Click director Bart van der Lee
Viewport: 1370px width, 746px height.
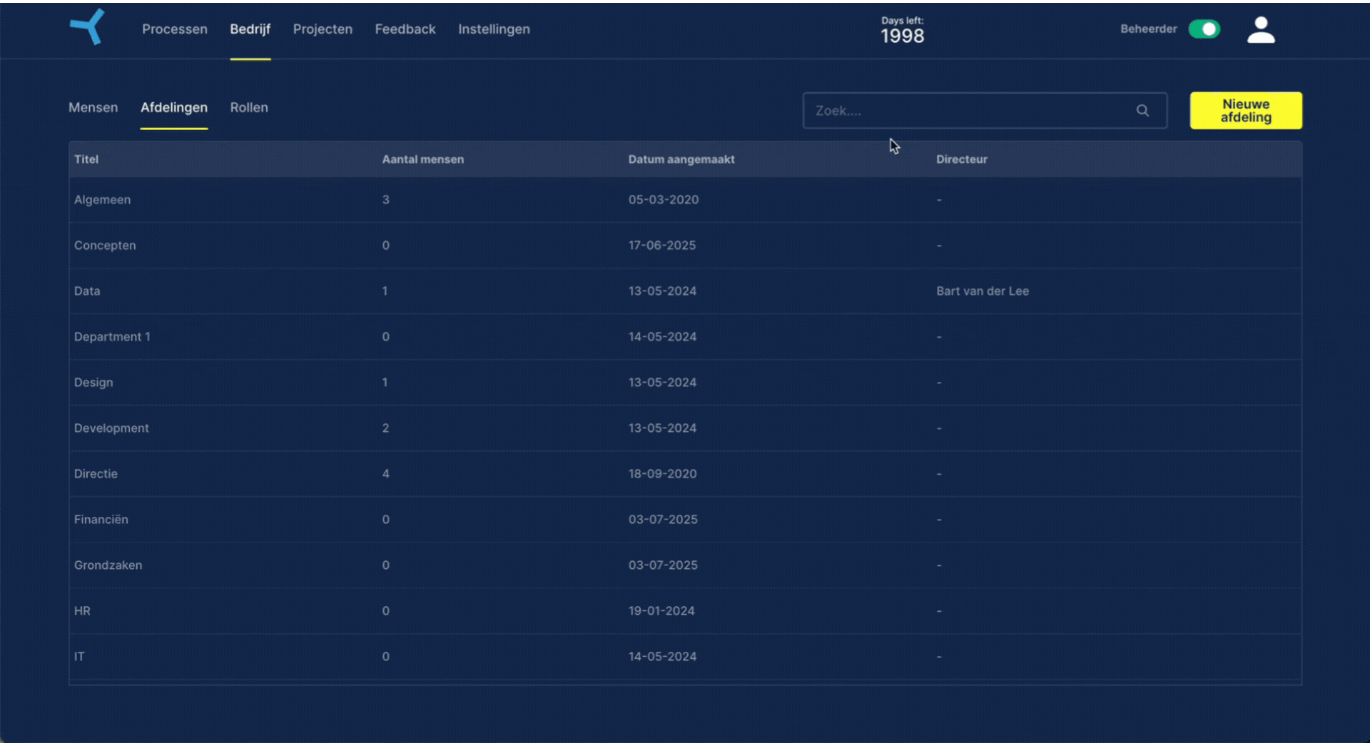[983, 291]
